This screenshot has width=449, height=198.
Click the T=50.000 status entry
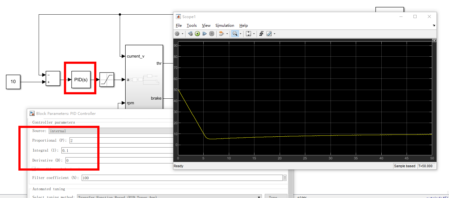tap(426, 166)
